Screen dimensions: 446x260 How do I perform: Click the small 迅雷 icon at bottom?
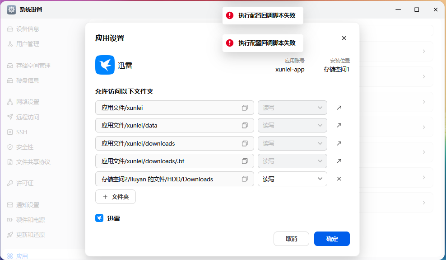click(99, 218)
